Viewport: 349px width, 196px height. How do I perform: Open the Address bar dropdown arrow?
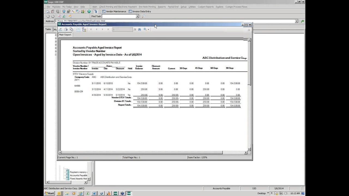(296, 21)
